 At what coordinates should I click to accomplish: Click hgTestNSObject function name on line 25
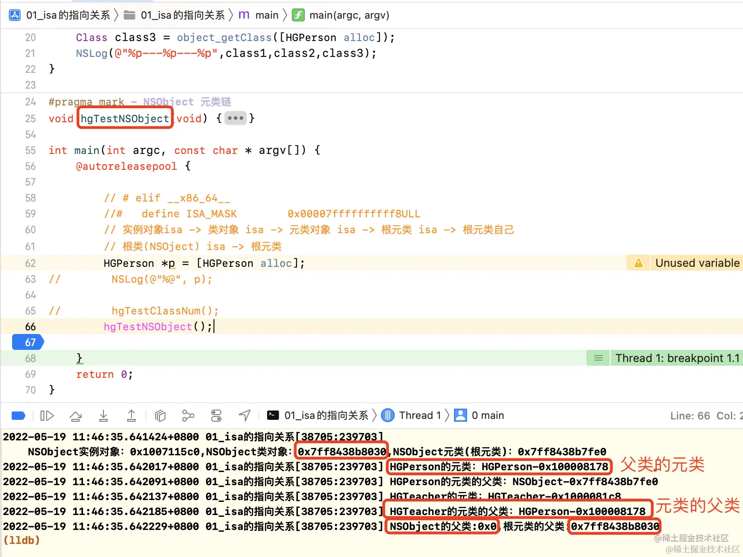click(x=124, y=118)
